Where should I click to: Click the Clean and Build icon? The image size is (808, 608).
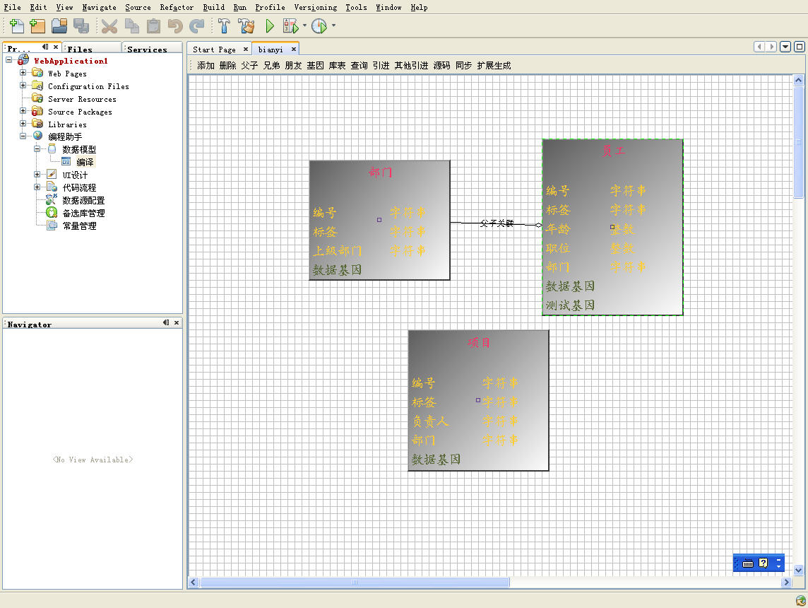(246, 26)
